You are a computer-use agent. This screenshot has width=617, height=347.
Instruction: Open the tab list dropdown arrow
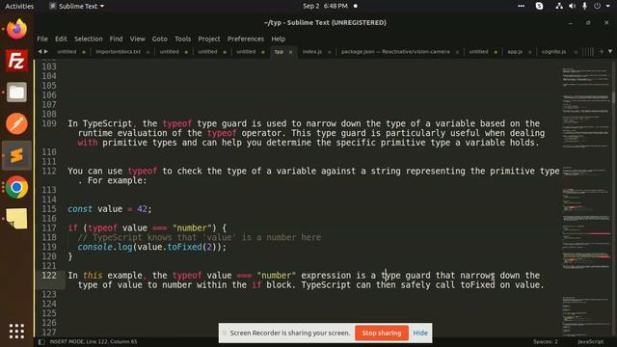click(610, 51)
